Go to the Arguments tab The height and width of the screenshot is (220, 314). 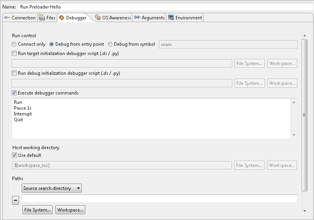149,17
